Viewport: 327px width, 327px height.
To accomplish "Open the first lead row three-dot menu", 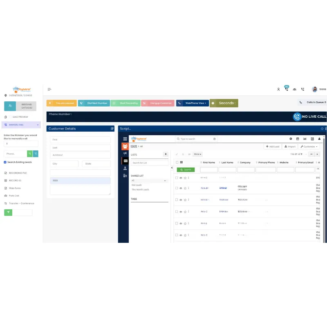I will pyautogui.click(x=188, y=178).
